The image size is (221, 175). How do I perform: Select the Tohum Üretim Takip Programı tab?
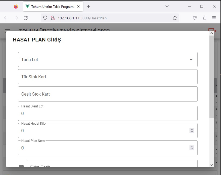53,6
